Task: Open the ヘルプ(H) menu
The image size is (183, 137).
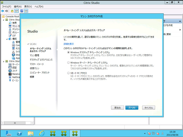Action: point(39,7)
